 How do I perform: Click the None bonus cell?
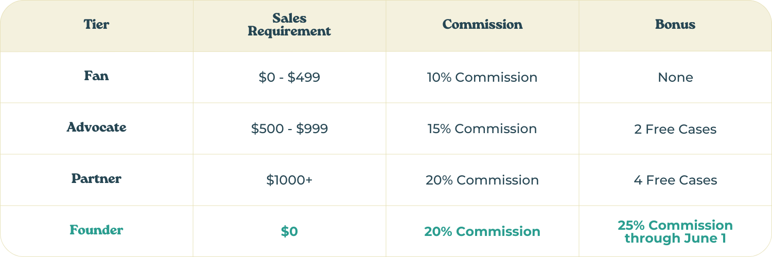tap(675, 77)
